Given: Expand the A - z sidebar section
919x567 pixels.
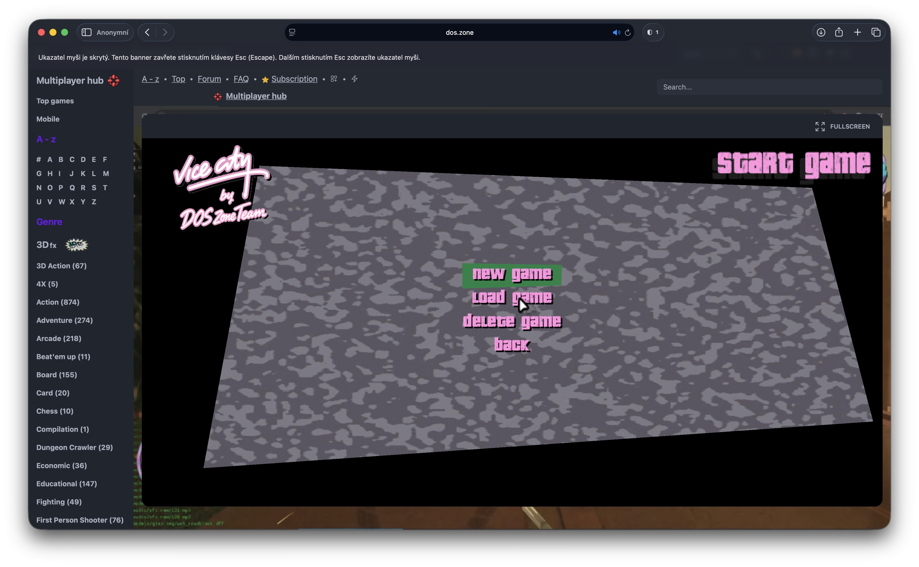Looking at the screenshot, I should tap(46, 139).
